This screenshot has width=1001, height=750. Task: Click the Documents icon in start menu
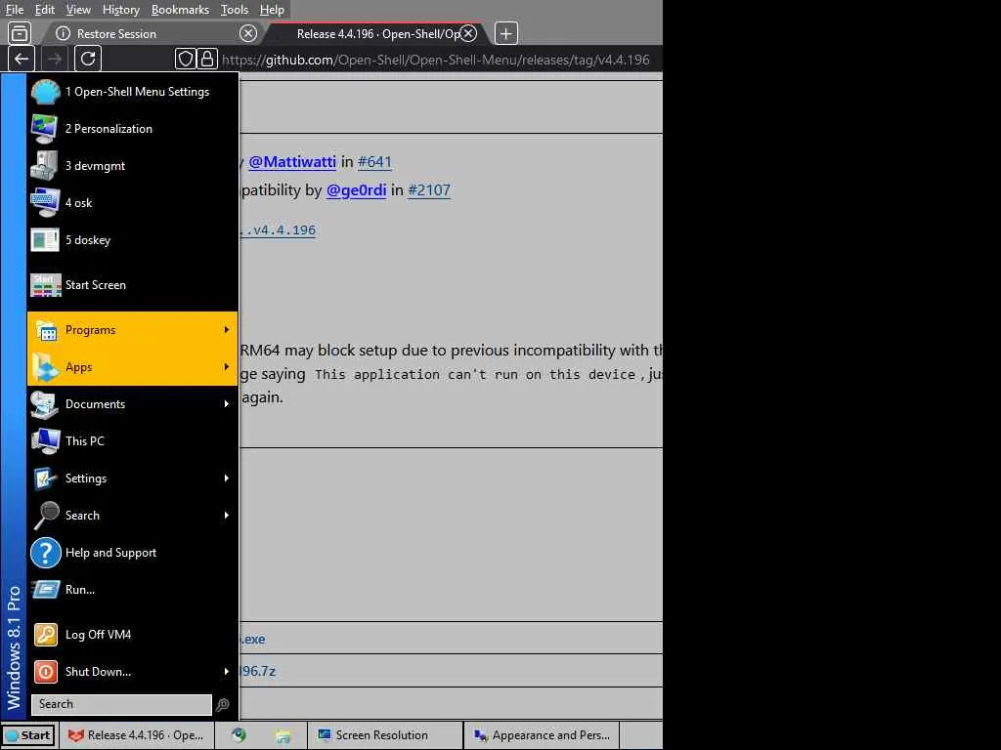coord(45,404)
